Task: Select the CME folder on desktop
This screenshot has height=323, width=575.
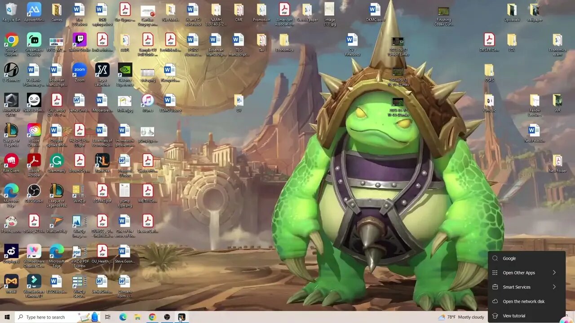Action: pos(239,13)
